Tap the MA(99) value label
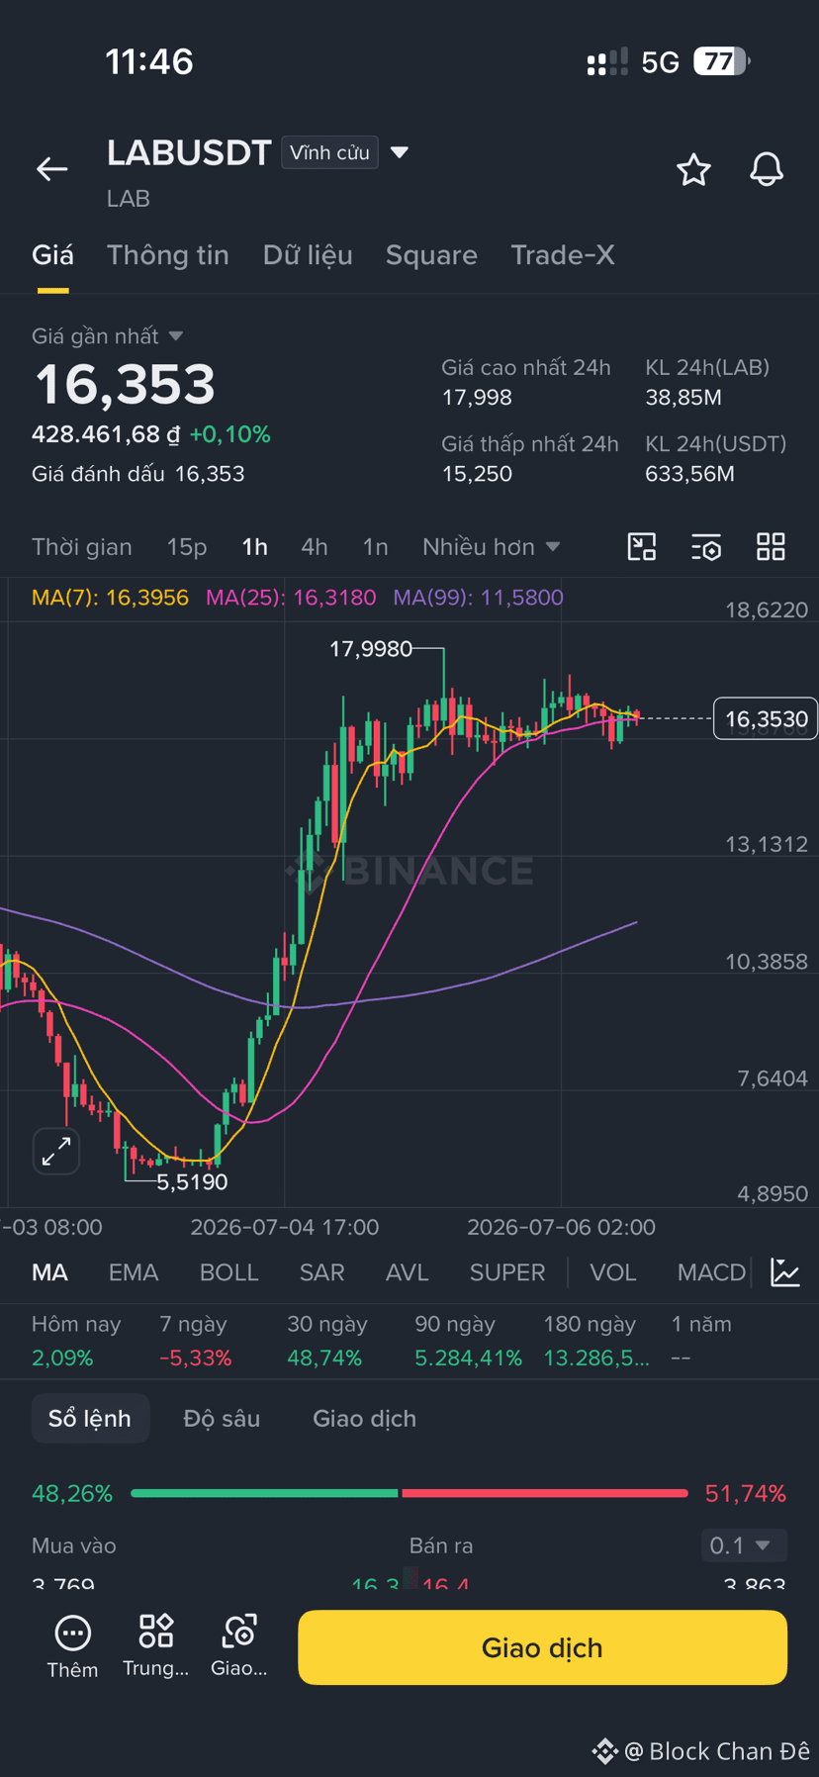Viewport: 819px width, 1777px height. pyautogui.click(x=479, y=598)
